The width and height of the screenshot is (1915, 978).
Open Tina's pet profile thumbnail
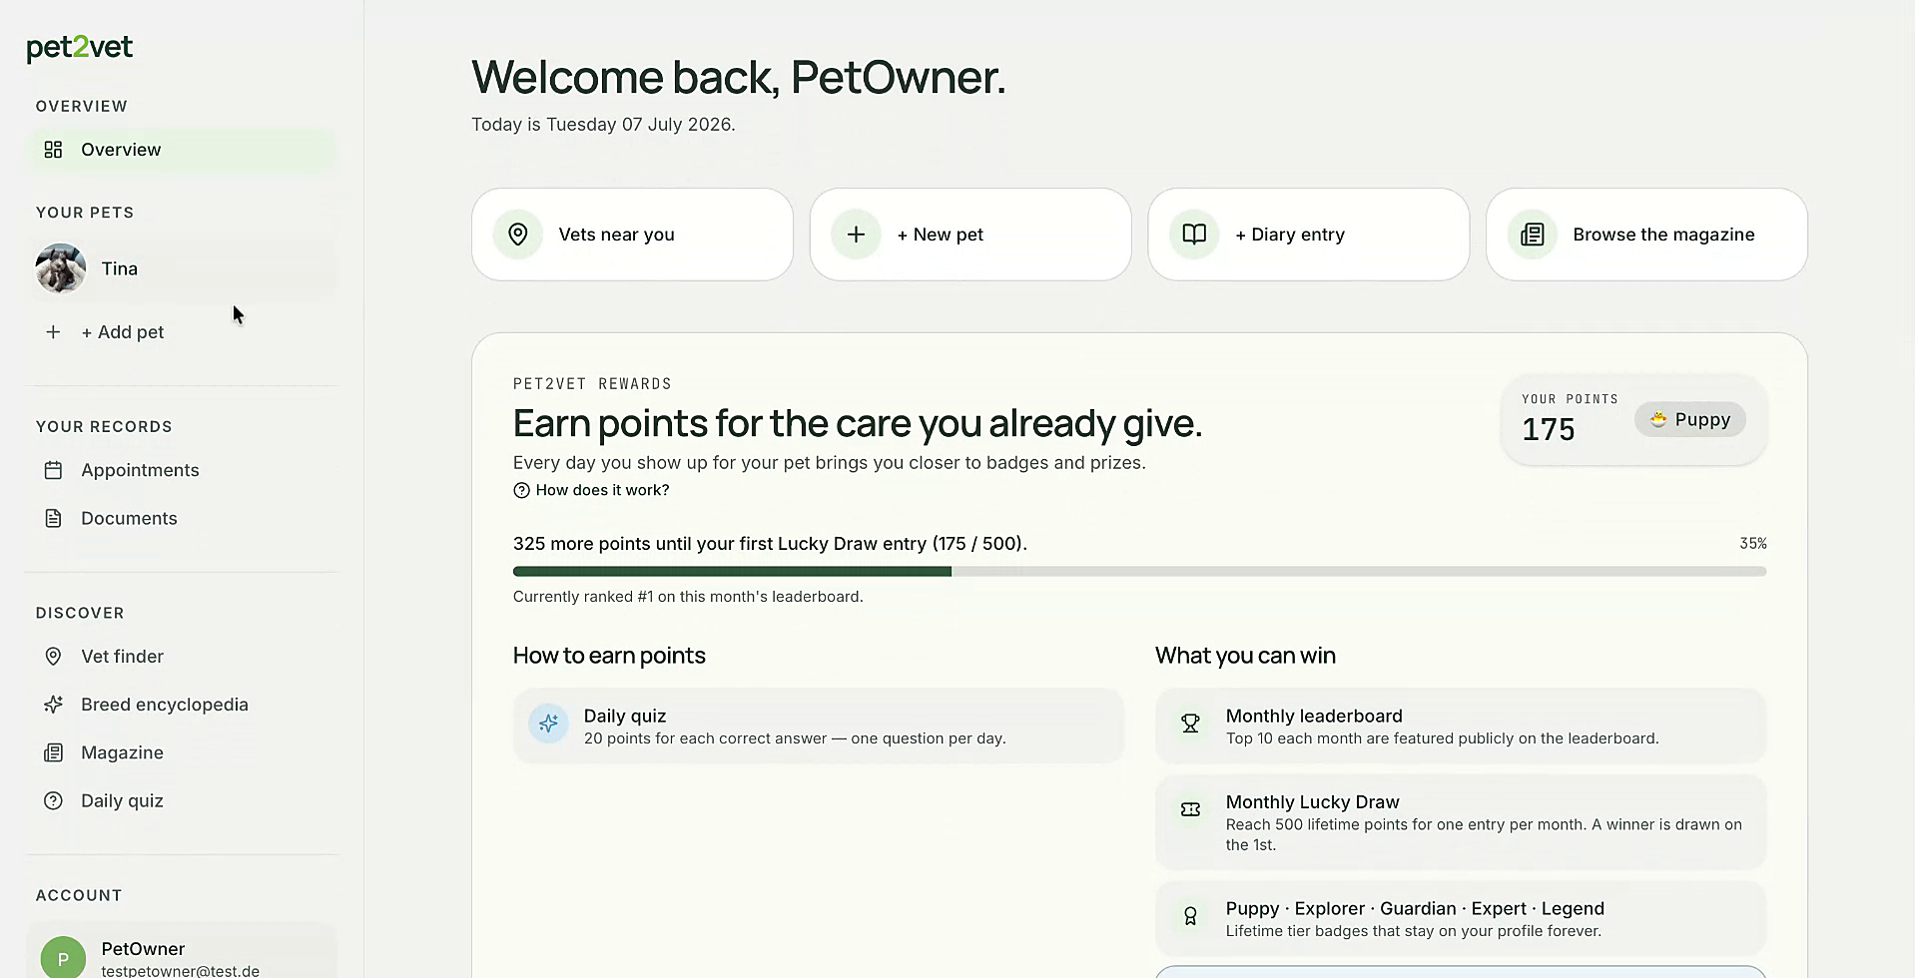pos(61,268)
